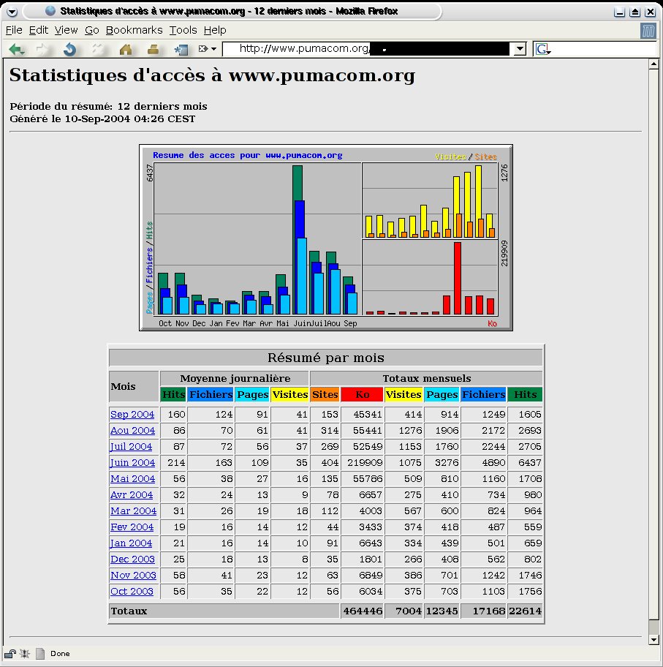663x667 pixels.
Task: Follow the Juin 2004 link
Action: [133, 463]
